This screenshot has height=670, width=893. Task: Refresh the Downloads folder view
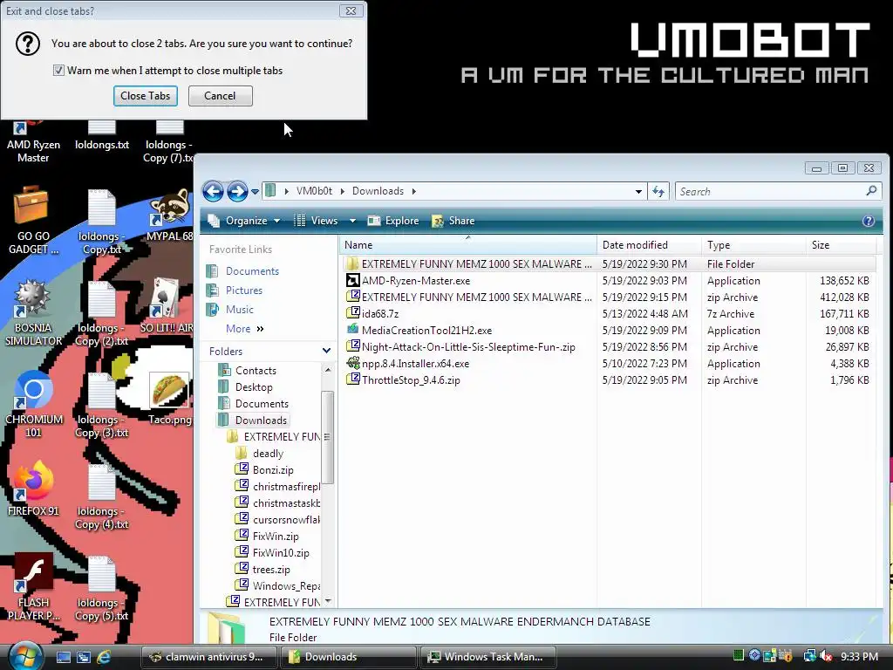click(658, 191)
